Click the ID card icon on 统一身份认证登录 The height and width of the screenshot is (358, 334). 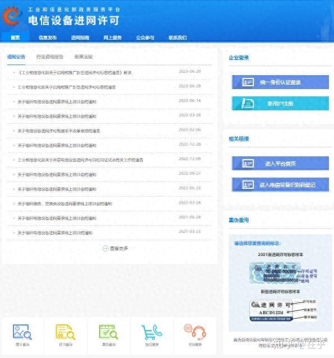click(248, 82)
